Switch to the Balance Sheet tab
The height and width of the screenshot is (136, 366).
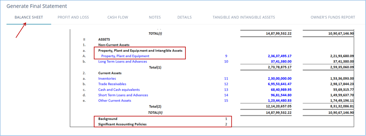(x=29, y=17)
